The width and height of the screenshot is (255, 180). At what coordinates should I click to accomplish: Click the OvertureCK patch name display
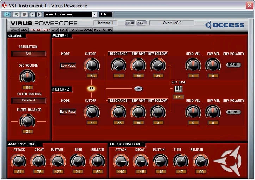pyautogui.click(x=172, y=23)
